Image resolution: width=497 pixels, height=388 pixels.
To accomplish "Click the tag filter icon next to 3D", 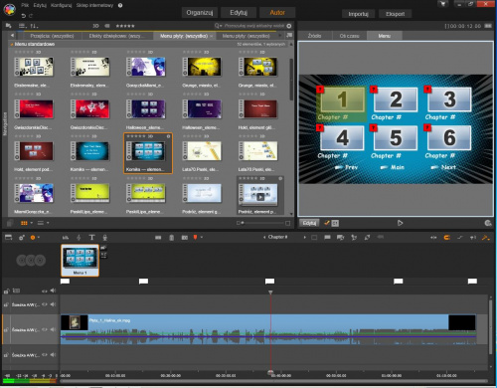I will [107, 26].
